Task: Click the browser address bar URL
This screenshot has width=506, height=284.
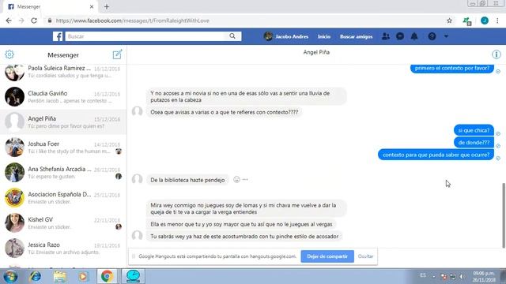Action: click(132, 21)
